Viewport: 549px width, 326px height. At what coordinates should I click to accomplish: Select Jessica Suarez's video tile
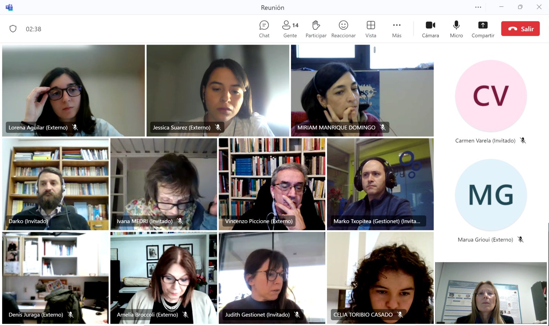(x=218, y=91)
